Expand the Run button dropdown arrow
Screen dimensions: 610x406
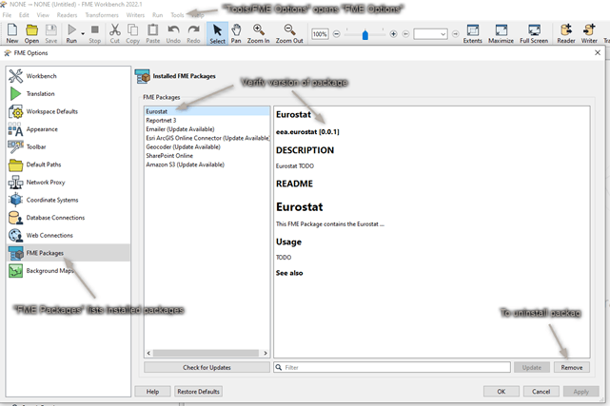[82, 33]
